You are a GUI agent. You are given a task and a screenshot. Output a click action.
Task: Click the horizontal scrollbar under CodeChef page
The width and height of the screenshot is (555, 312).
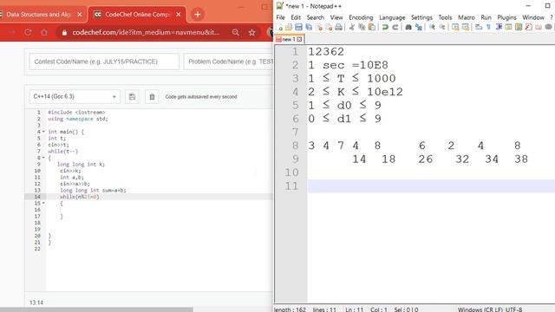[x=96, y=310]
